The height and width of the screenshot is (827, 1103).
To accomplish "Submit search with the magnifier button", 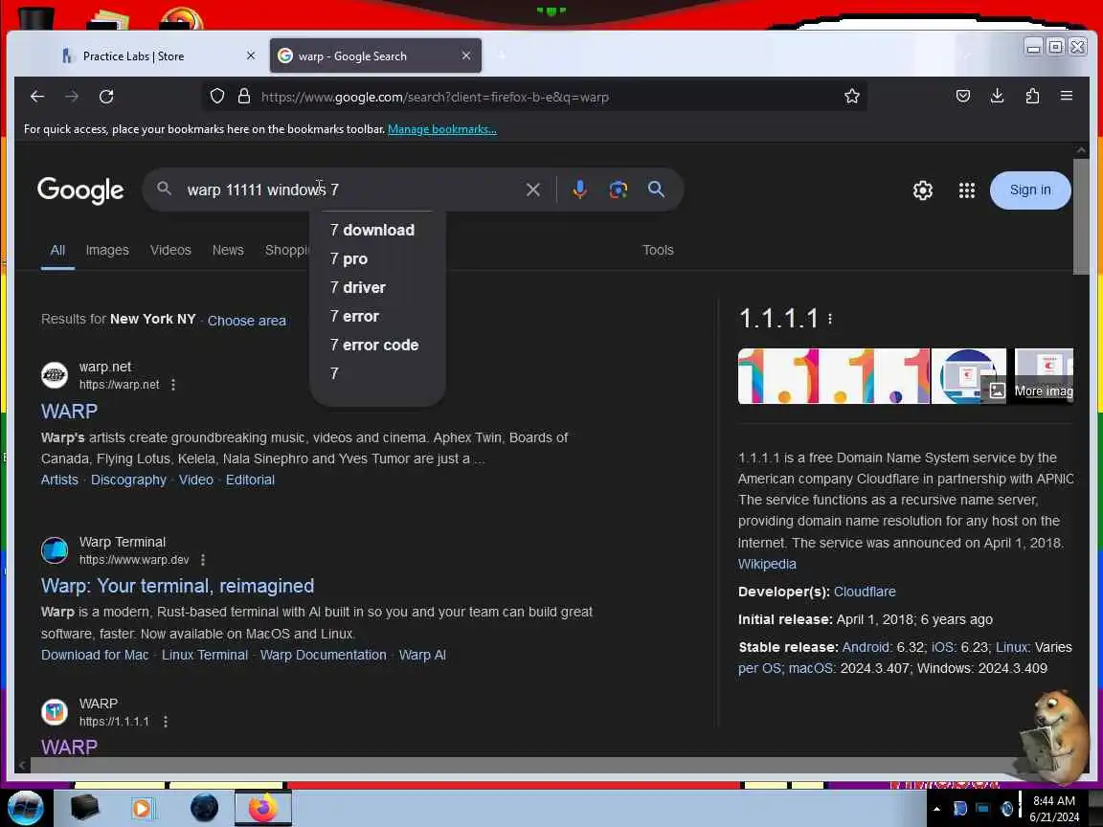I will click(656, 190).
